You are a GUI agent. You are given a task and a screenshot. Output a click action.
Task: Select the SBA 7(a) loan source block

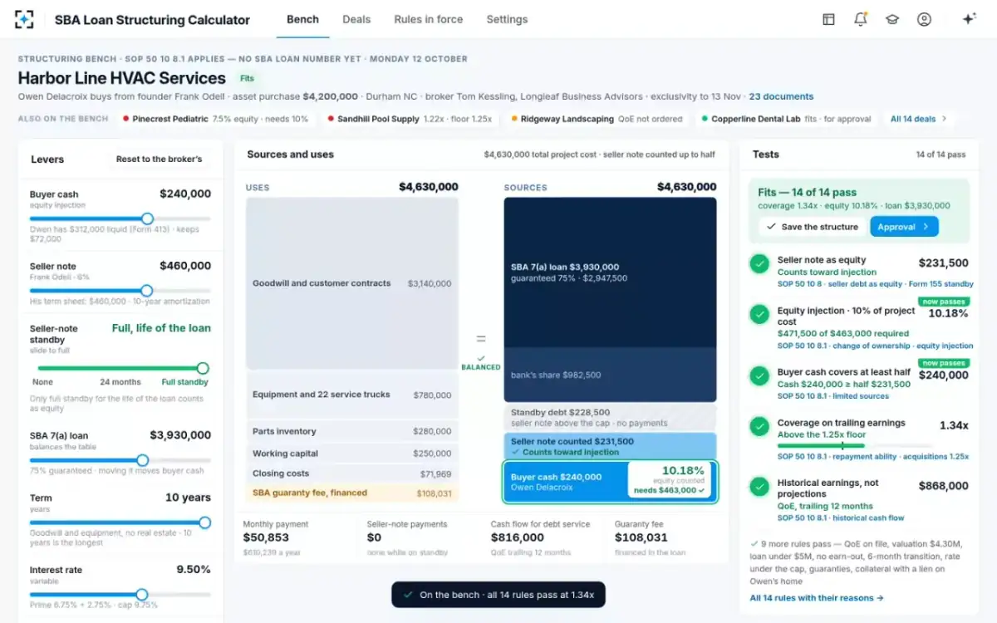pyautogui.click(x=610, y=272)
